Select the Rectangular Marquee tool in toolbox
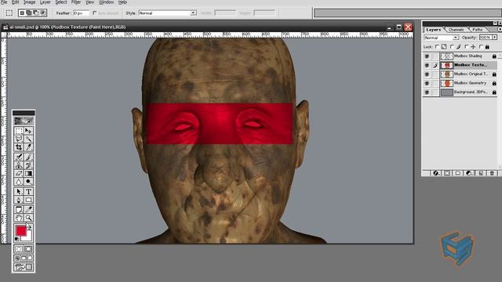The image size is (502, 282). pos(19,131)
